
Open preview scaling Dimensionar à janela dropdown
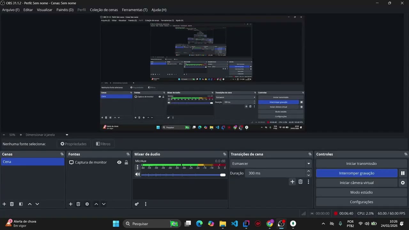coord(47,135)
